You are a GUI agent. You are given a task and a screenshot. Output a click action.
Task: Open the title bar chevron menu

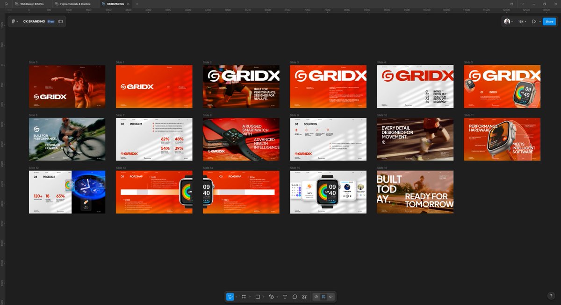523,4
